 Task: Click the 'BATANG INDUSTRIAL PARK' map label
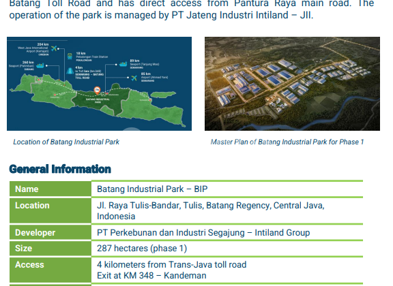(98, 101)
